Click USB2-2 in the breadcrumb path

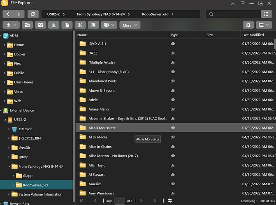[x=53, y=14]
